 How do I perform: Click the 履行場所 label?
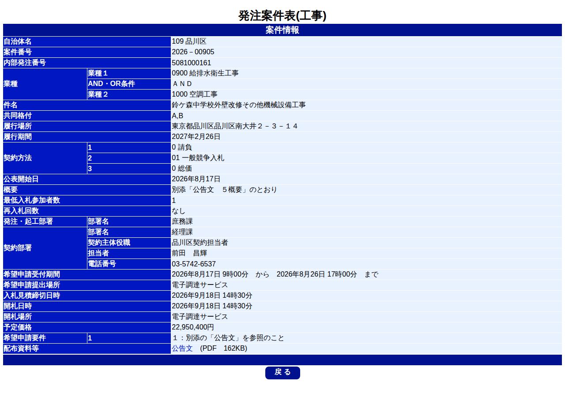(x=18, y=126)
